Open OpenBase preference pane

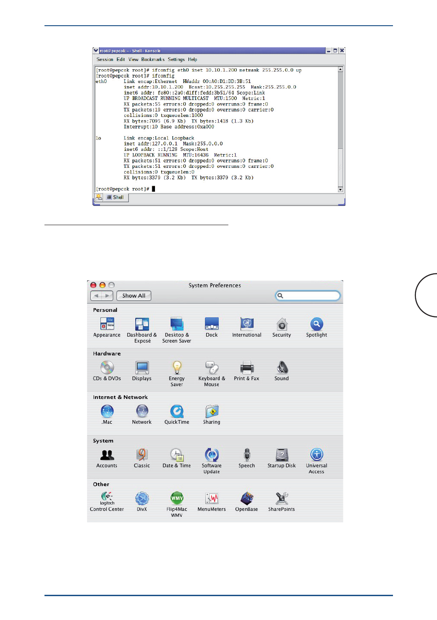pyautogui.click(x=247, y=502)
